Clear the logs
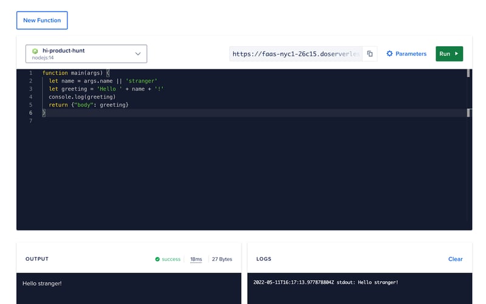Screen dimensions: 486x304 tap(455, 259)
